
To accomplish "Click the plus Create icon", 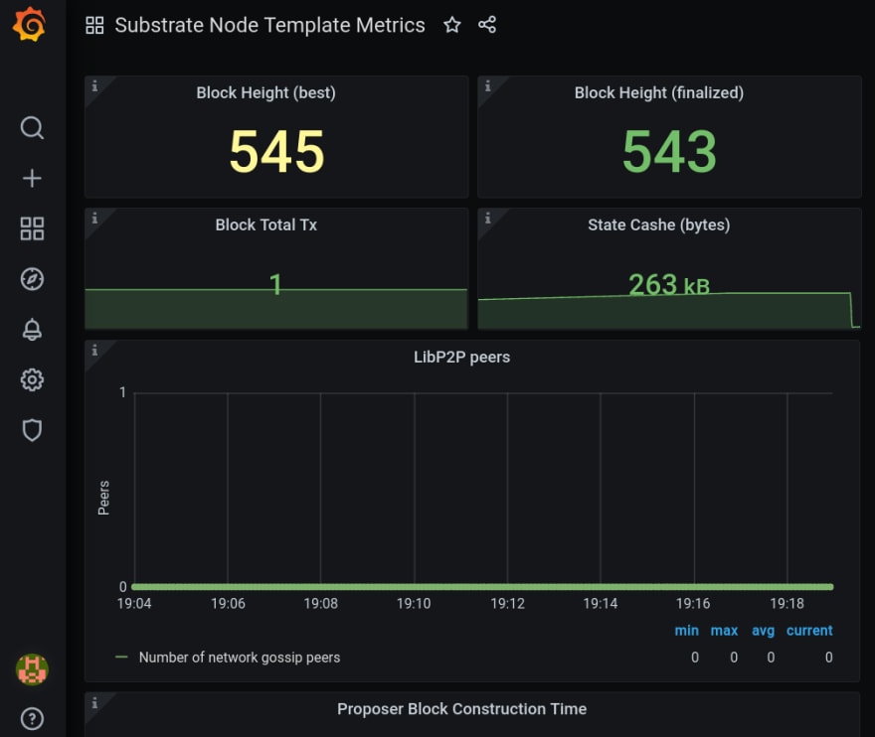I will coord(32,179).
